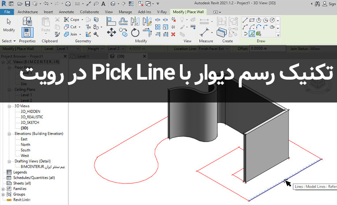Click the Unpin icon with red X
The width and height of the screenshot is (337, 205).
173,20
